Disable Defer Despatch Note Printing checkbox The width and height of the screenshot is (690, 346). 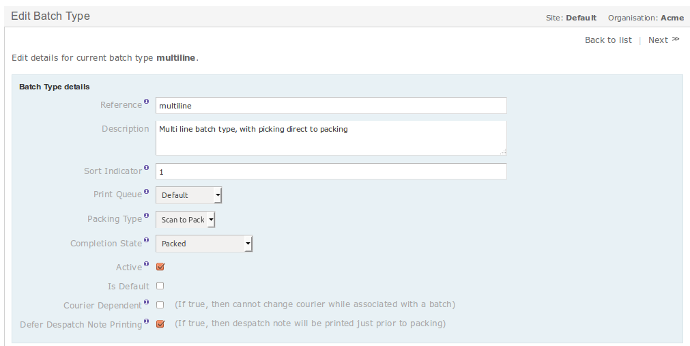[160, 324]
